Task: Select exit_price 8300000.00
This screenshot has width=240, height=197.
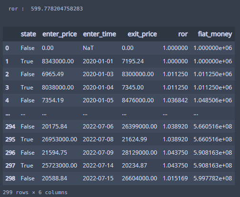Action: point(138,74)
